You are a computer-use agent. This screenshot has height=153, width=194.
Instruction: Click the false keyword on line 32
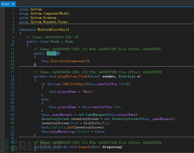click(100, 131)
